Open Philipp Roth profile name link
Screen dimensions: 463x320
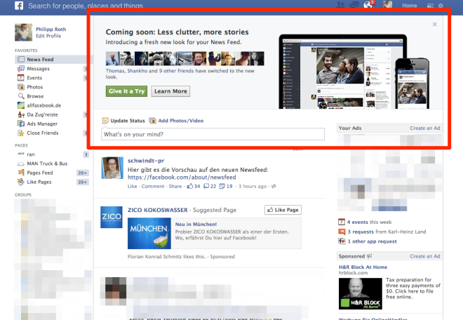[51, 29]
